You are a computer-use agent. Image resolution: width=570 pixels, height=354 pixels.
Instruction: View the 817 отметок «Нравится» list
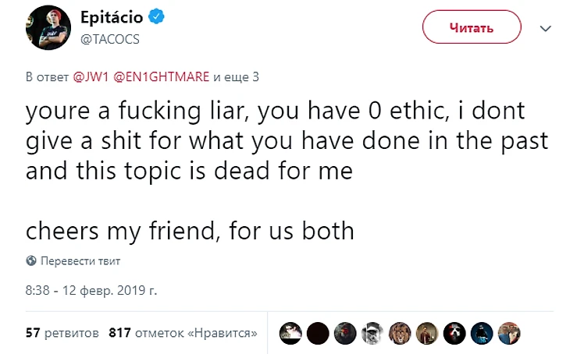pyautogui.click(x=183, y=333)
